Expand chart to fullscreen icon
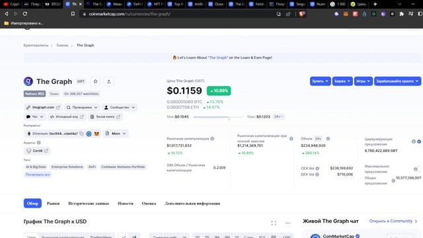423x238 pixels. pos(274,223)
